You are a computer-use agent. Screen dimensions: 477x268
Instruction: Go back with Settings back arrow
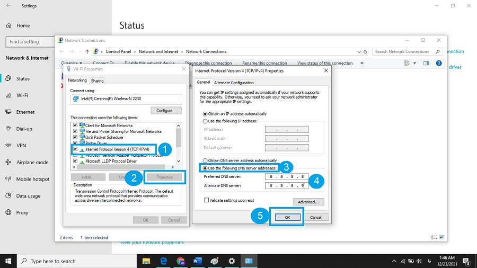click(x=8, y=6)
